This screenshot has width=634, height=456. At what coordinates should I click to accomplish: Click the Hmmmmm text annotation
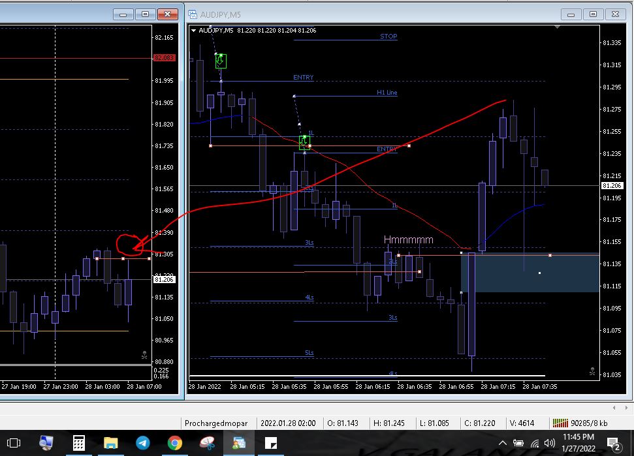(x=408, y=240)
